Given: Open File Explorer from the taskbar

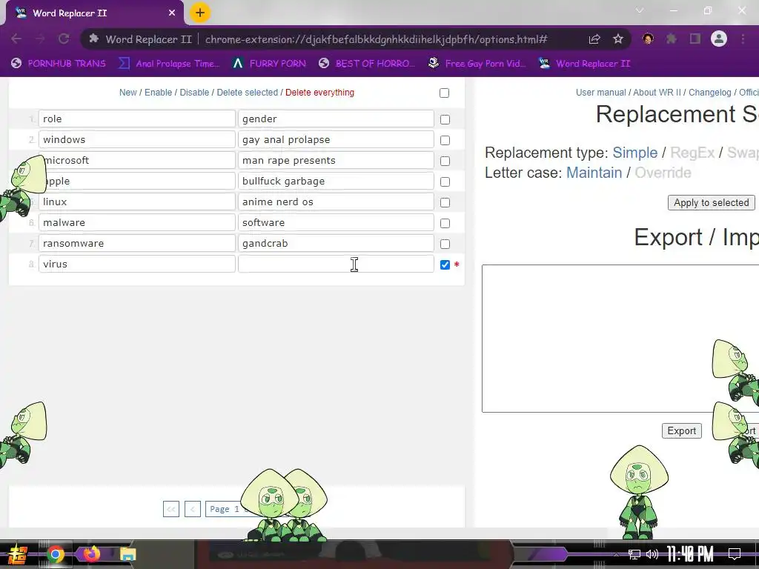Looking at the screenshot, I should coord(127,554).
